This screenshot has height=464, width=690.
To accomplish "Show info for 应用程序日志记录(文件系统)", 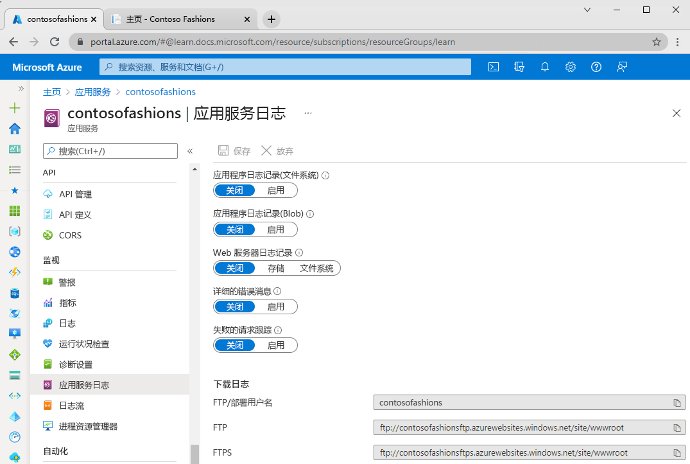I will (x=325, y=175).
